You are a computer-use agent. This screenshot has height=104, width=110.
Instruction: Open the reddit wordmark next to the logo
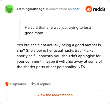click(99, 9)
